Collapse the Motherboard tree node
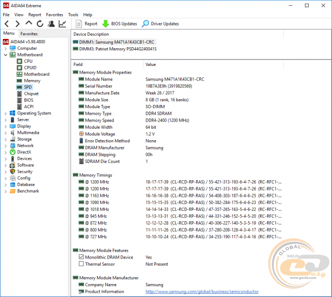This screenshot has height=297, width=332. [x=6, y=55]
